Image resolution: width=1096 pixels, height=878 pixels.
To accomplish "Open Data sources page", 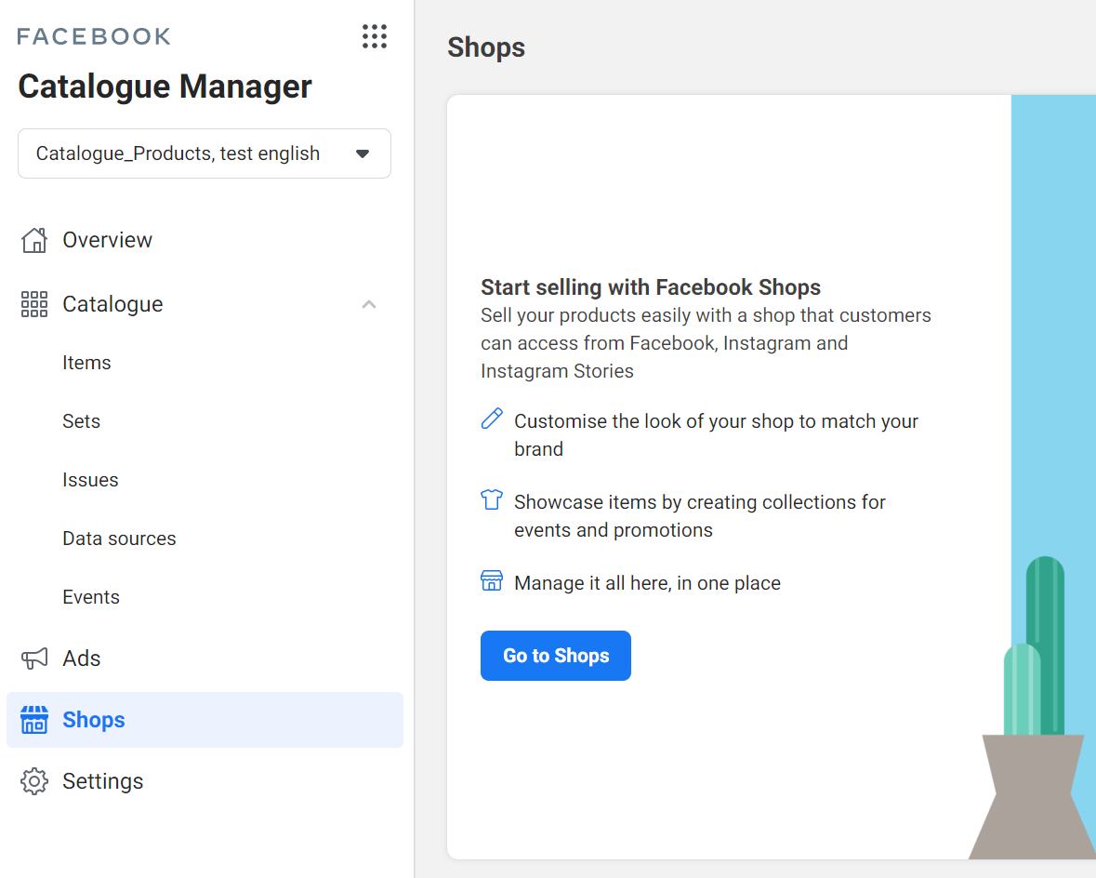I will (119, 539).
